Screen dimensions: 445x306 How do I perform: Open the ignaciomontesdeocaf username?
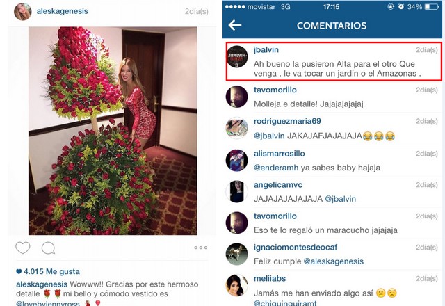296,248
